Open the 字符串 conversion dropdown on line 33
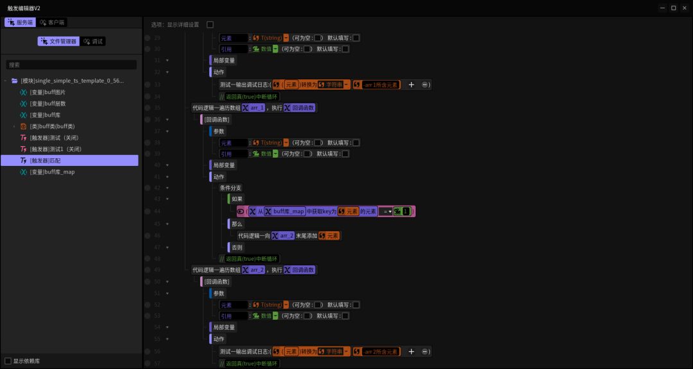The image size is (693, 369). [x=346, y=85]
